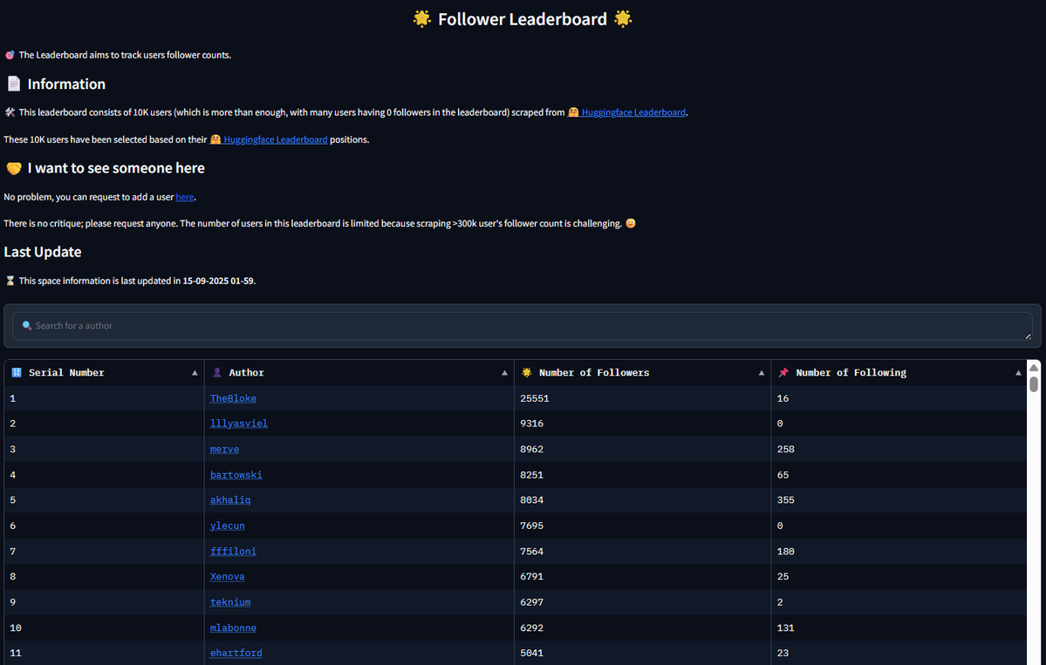
Task: Select ylecun in the author column
Action: (227, 526)
